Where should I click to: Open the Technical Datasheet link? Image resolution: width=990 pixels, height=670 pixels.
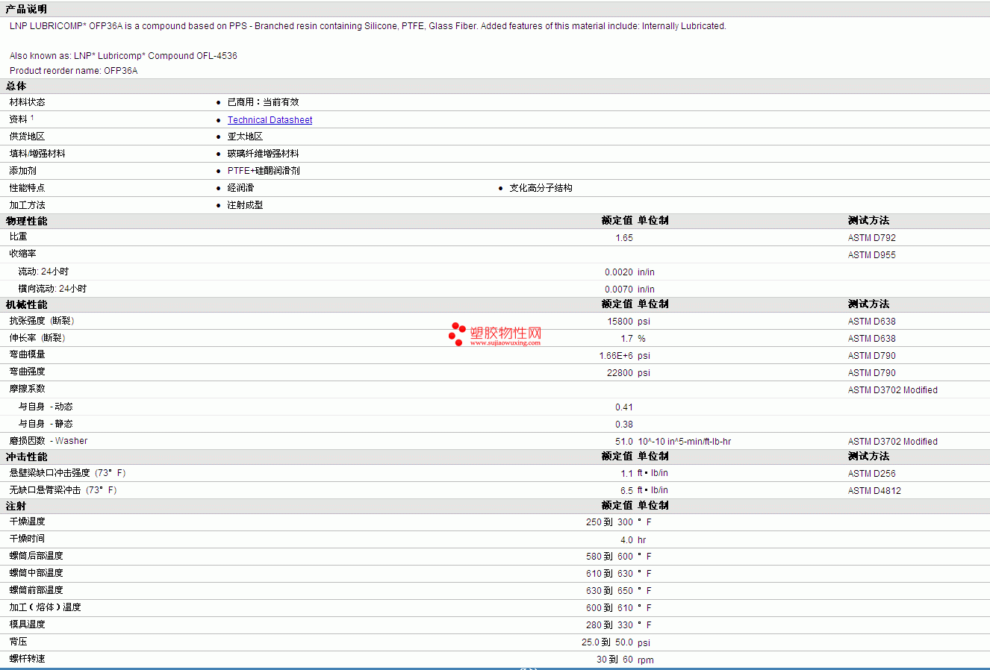point(270,120)
